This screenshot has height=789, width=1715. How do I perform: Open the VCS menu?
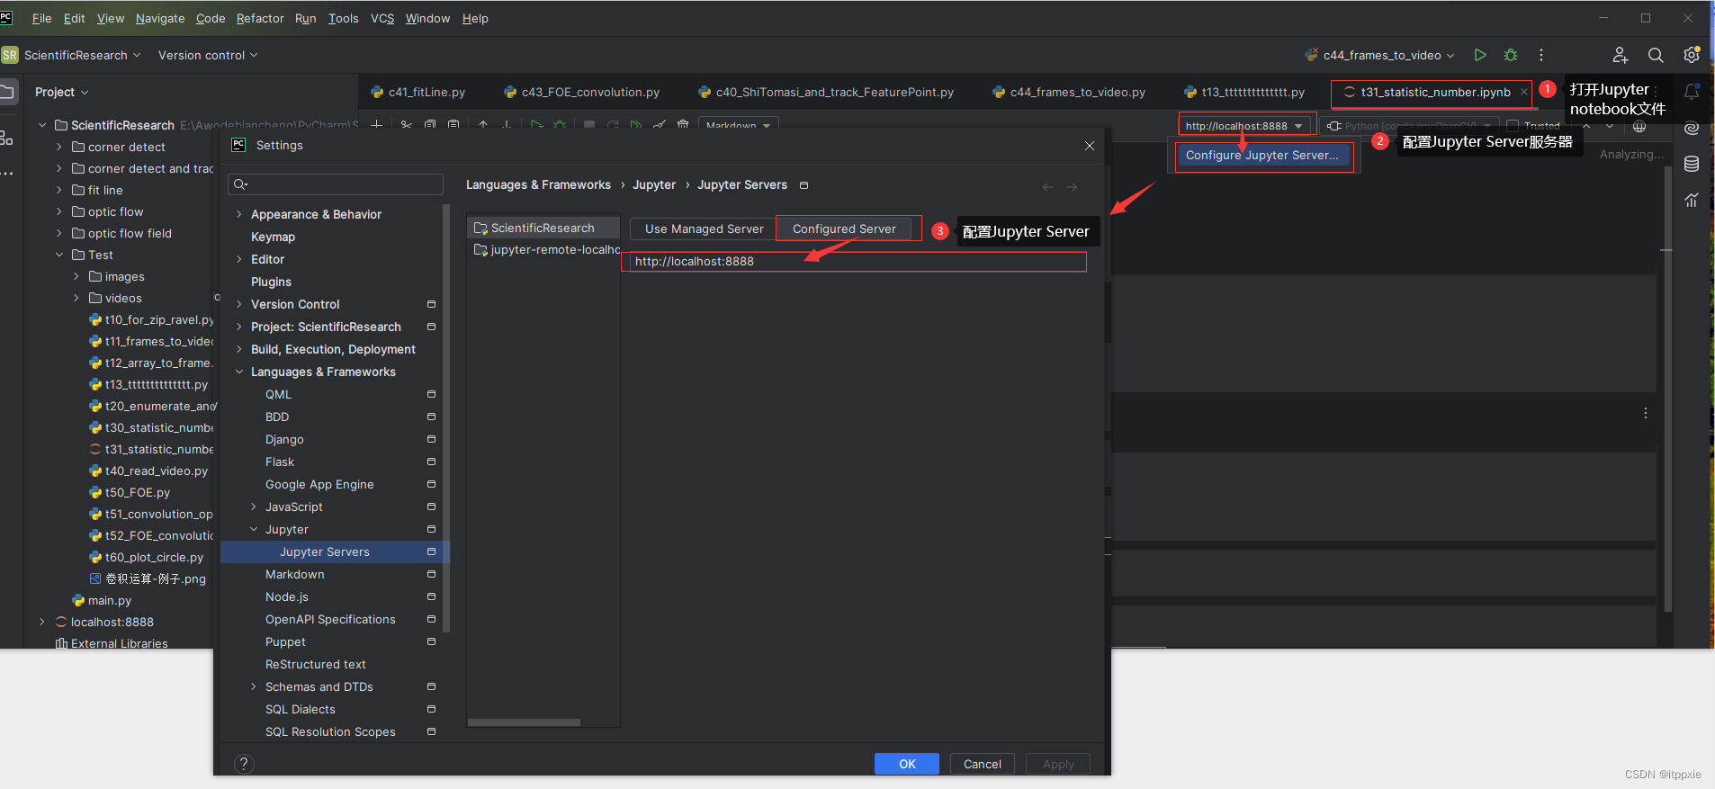point(382,18)
